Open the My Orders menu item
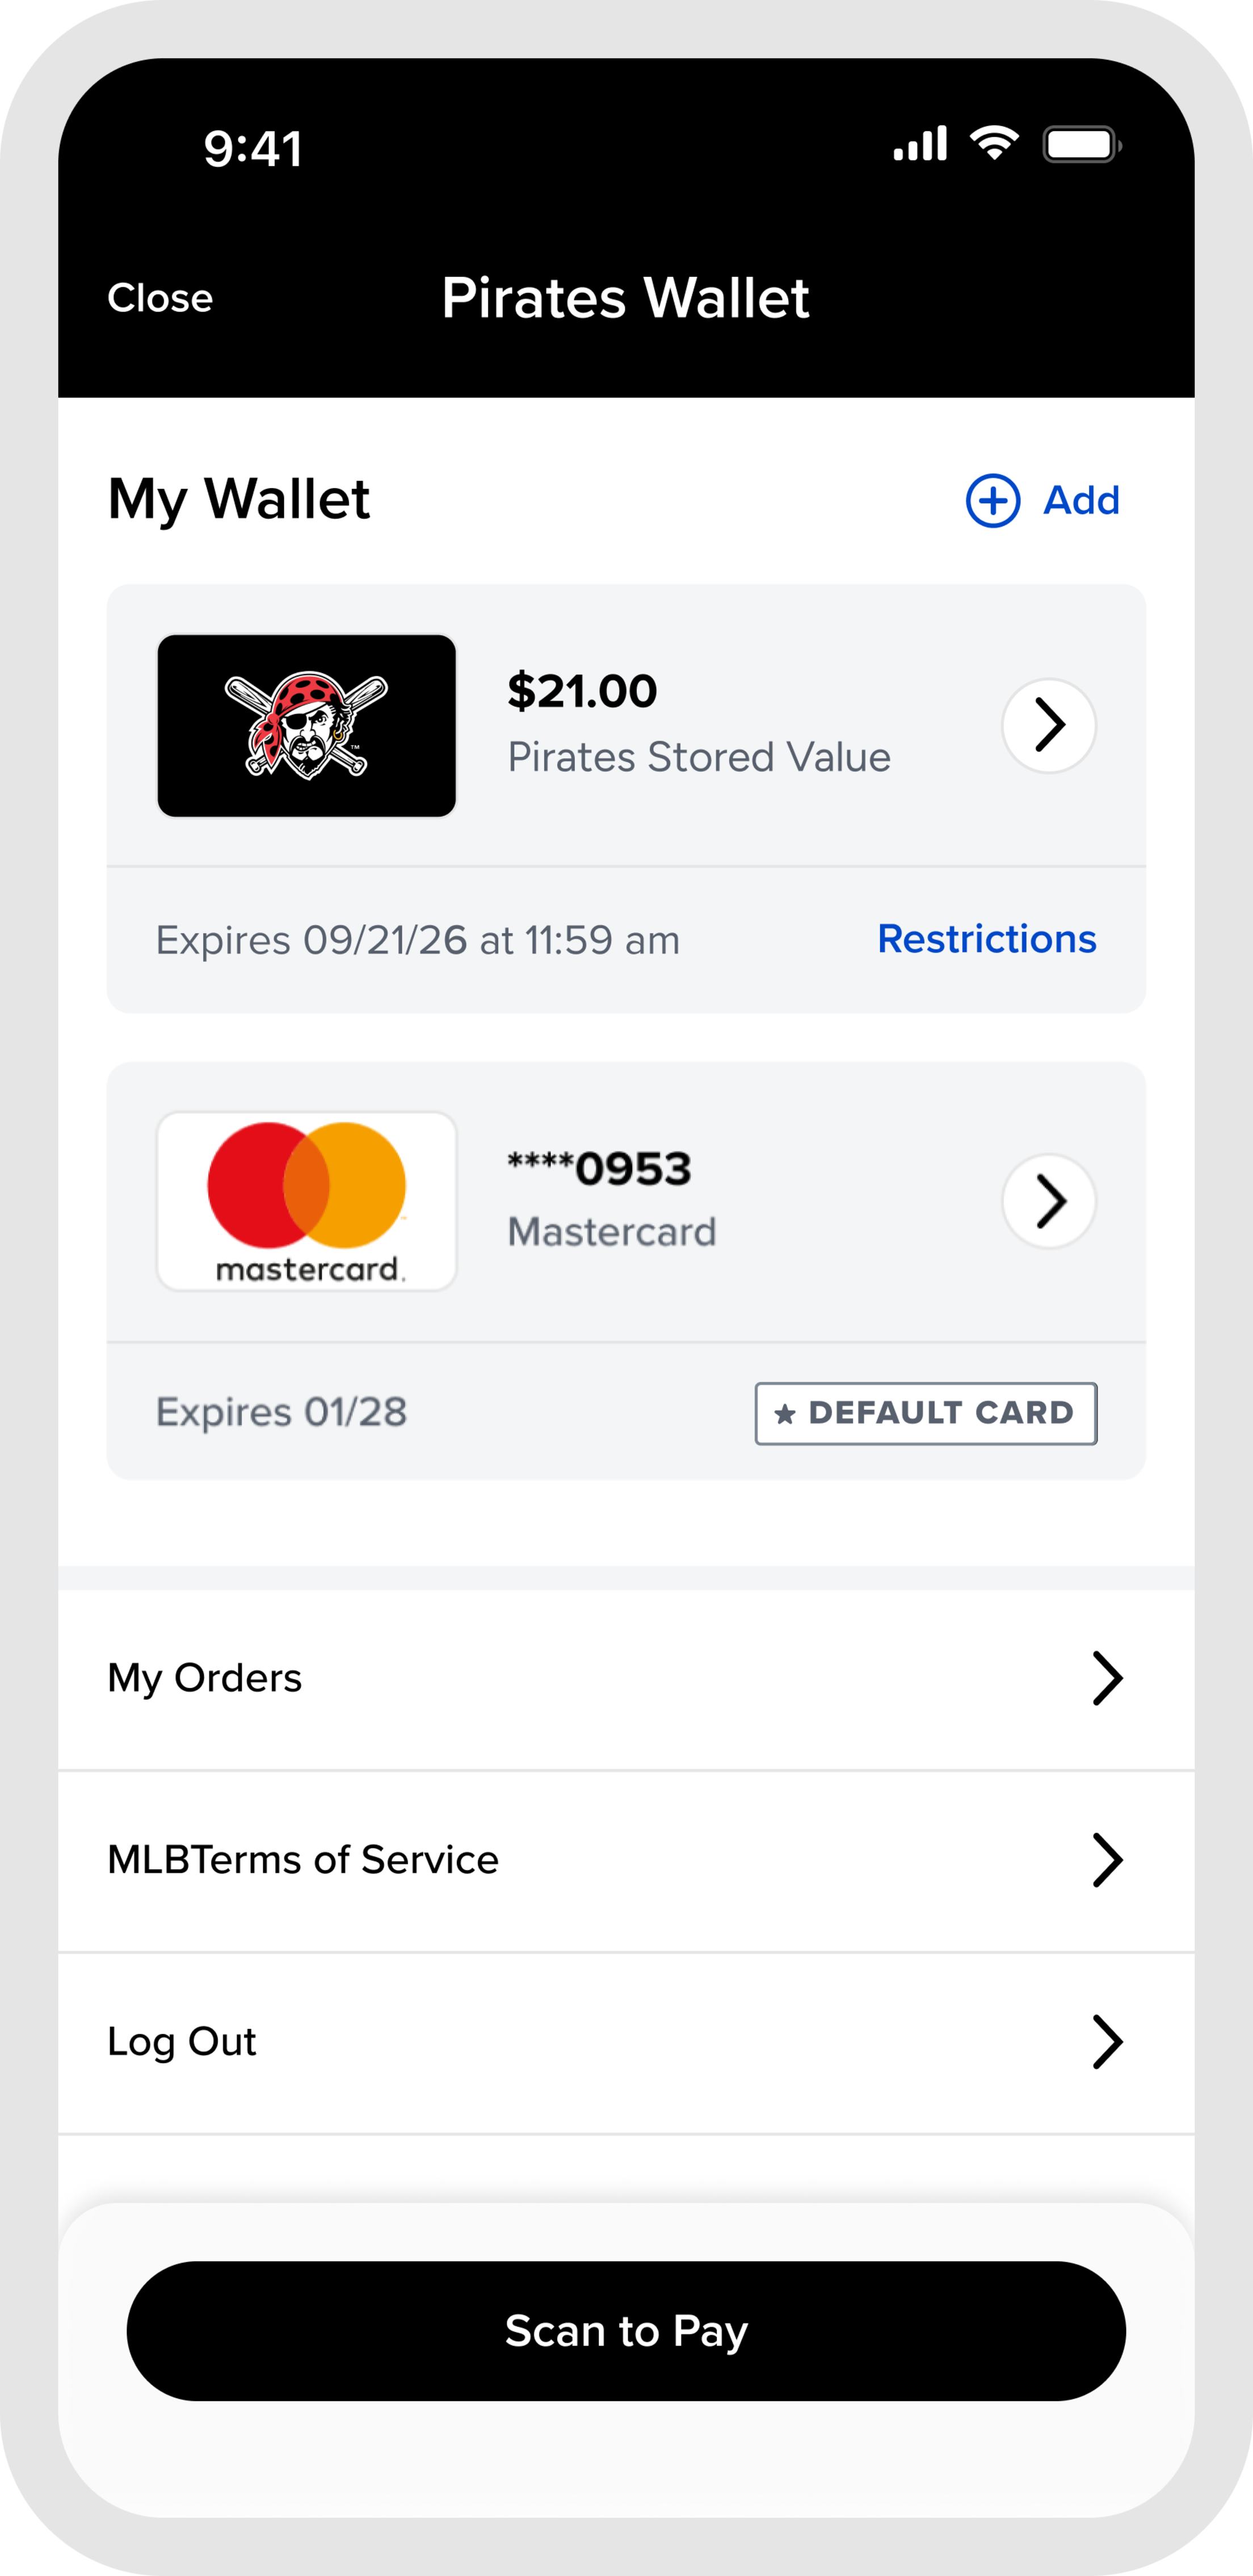 (205, 1678)
